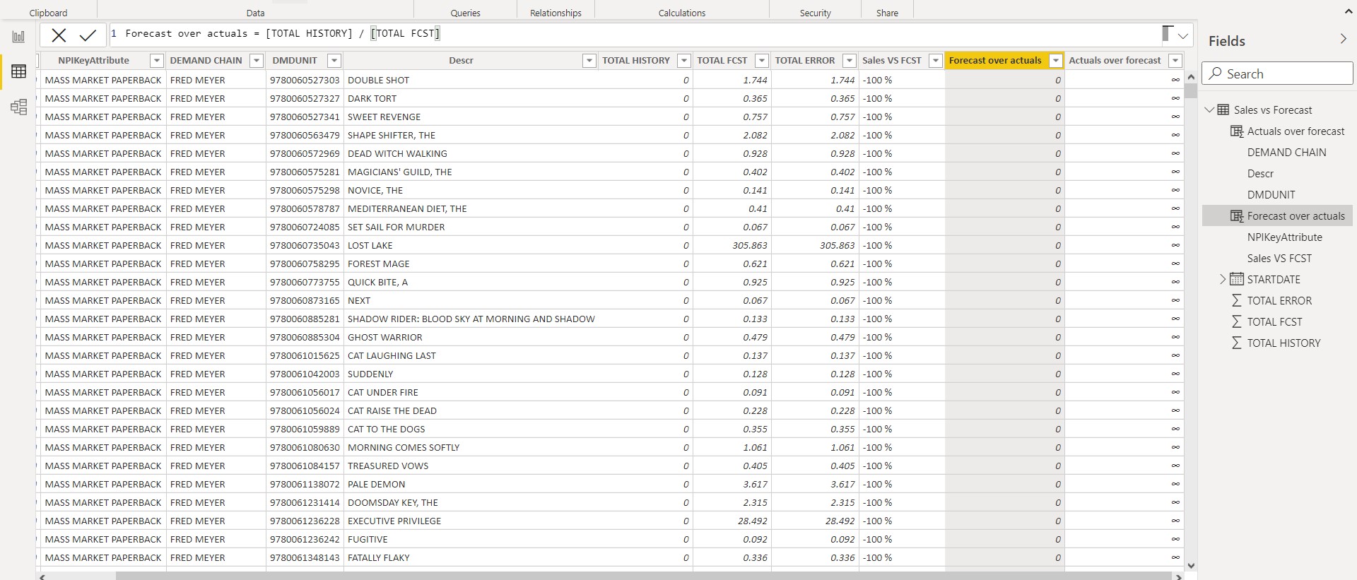
Task: Open Actuals over forecast column filter dropdown
Action: click(1175, 61)
